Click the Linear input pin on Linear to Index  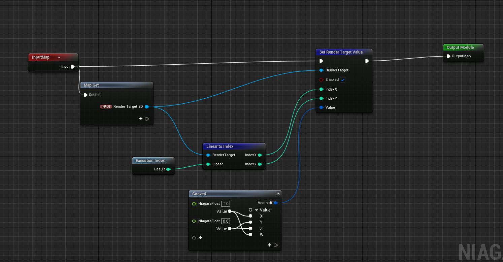[208, 164]
